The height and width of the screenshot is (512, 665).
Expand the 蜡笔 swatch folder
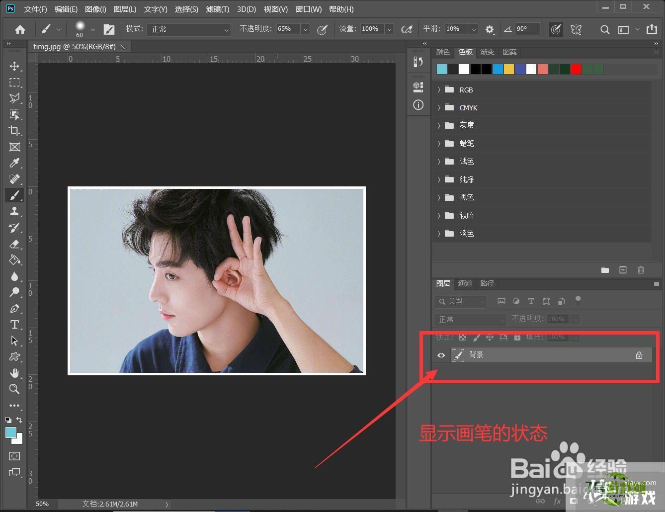(x=439, y=143)
